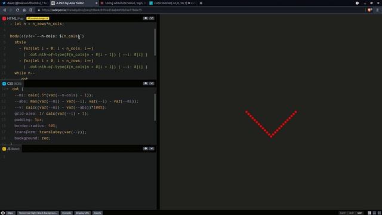The width and height of the screenshot is (382, 215).
Task: Click the Display URL button
Action: (x=82, y=213)
